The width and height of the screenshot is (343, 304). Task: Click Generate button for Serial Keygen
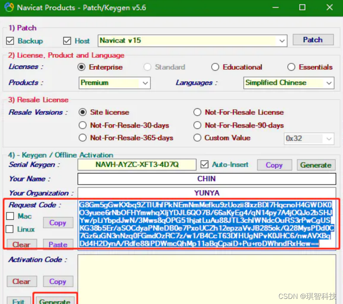point(316,165)
